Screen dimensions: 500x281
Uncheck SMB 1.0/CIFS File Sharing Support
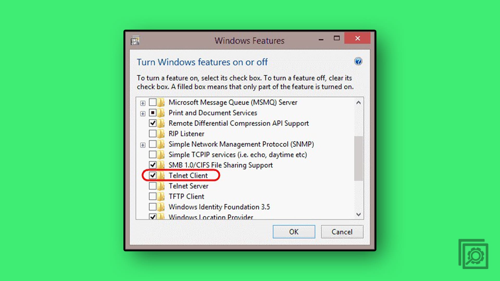[153, 165]
